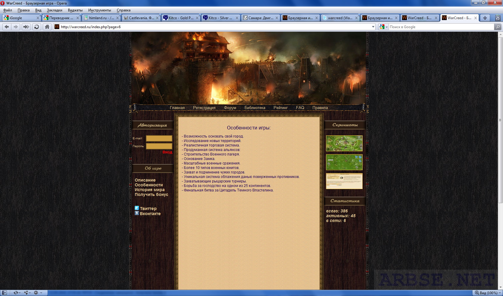This screenshot has height=296, width=503.
Task: Click the single Forward arrow button
Action: [x=16, y=27]
